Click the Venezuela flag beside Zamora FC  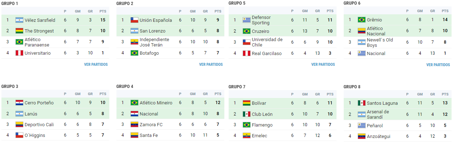[134, 125]
